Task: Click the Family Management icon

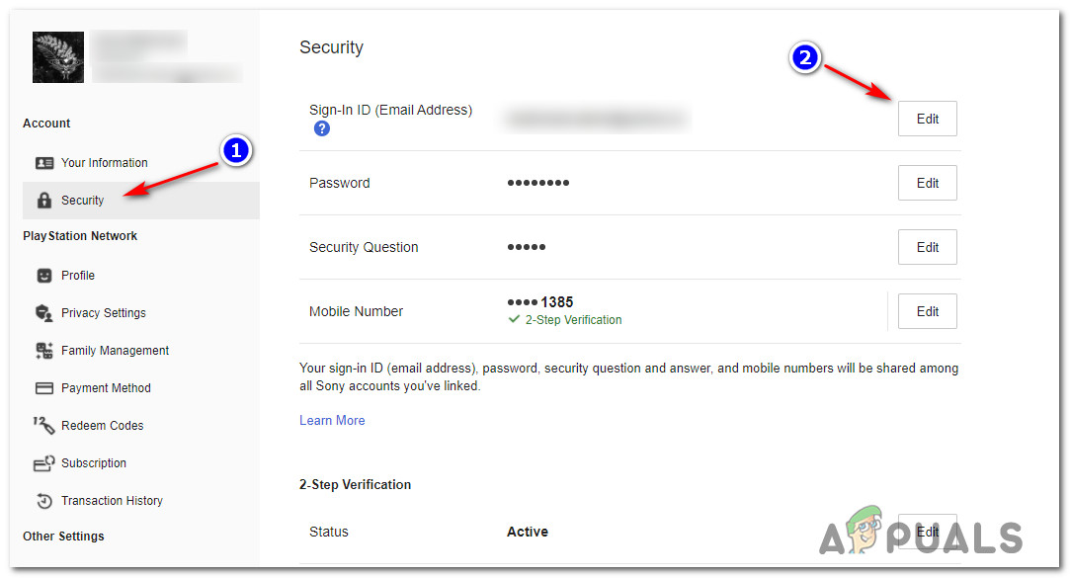Action: [x=44, y=351]
